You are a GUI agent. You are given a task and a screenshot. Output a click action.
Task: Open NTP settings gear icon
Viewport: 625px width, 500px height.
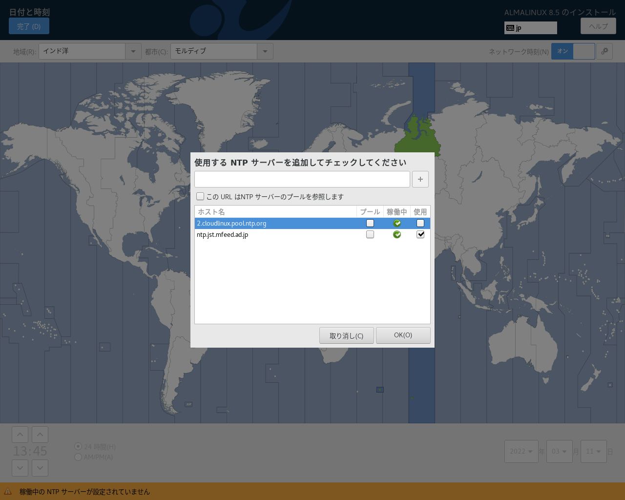point(604,51)
